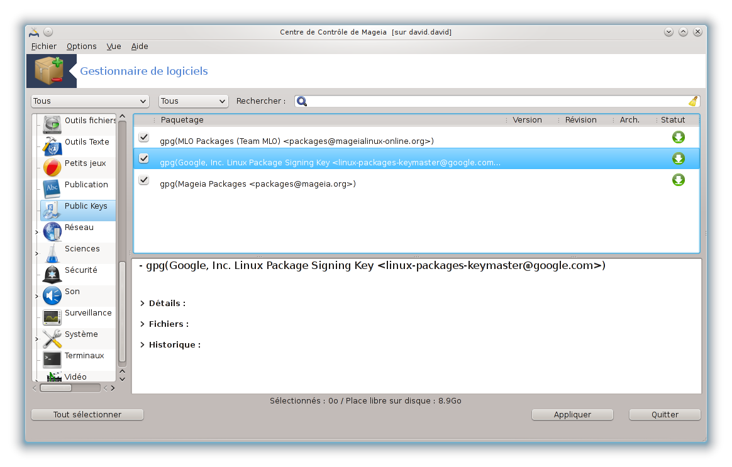
Task: Click the Appliquer button
Action: 572,415
